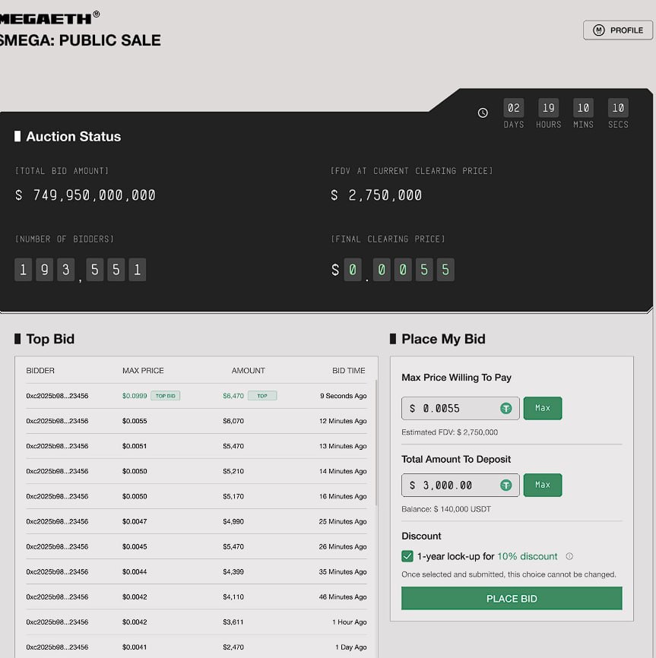Click the info icon beside 10% discount
Viewport: 656px width, 658px height.
click(x=569, y=556)
